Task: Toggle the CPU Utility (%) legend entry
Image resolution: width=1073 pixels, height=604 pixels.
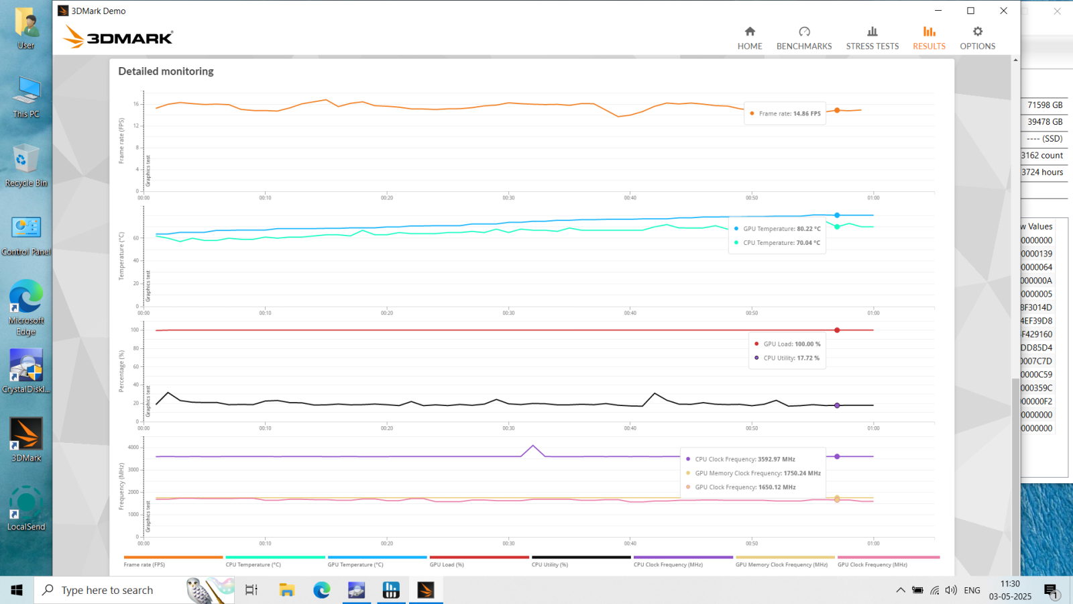Action: (581, 561)
